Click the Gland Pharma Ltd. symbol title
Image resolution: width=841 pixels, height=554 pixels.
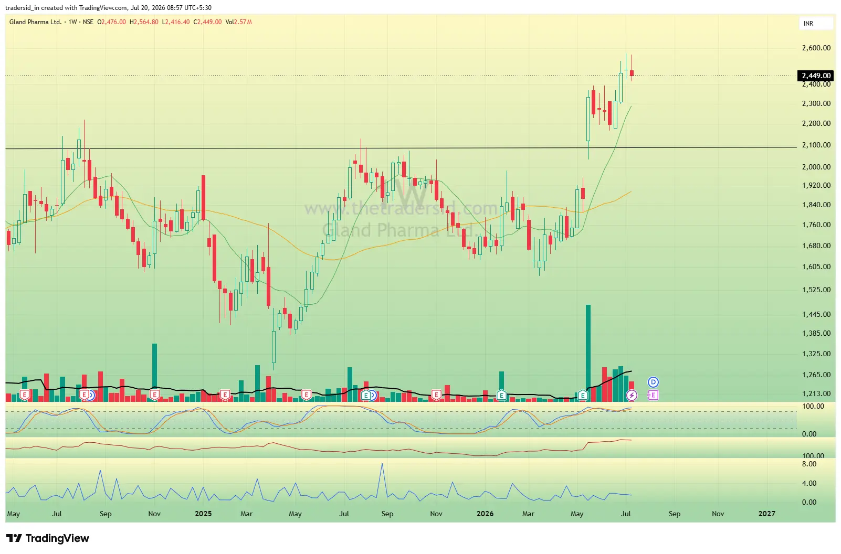35,22
